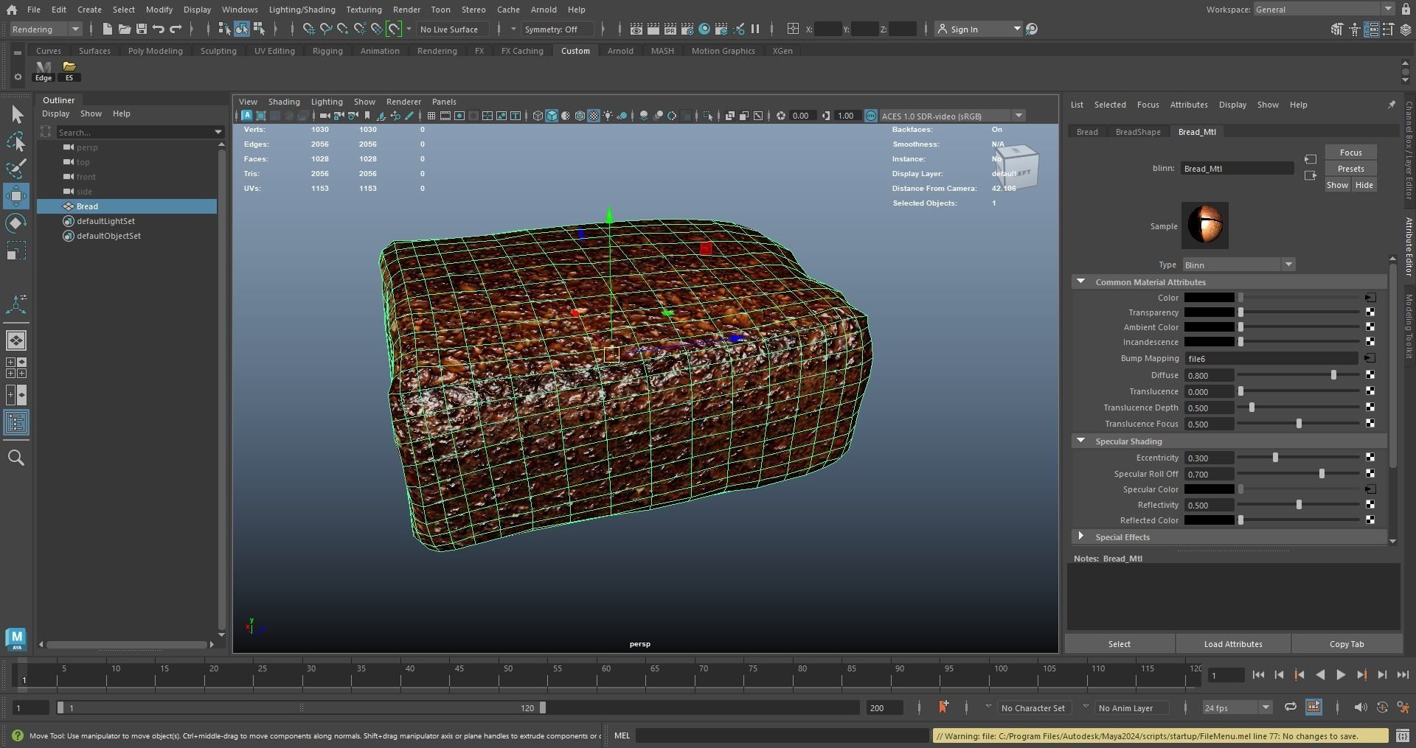1416x748 pixels.
Task: Click the Bump Mapping connection icon
Action: [1370, 358]
